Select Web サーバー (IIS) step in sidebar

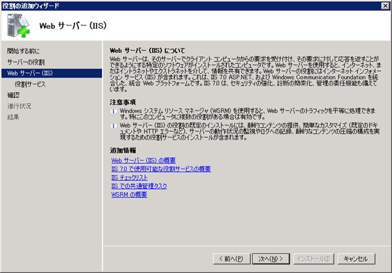[52, 73]
